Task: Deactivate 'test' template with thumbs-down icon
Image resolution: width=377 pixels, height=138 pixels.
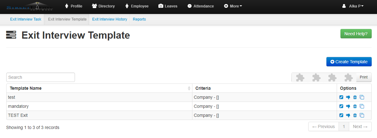Action: [x=348, y=97]
